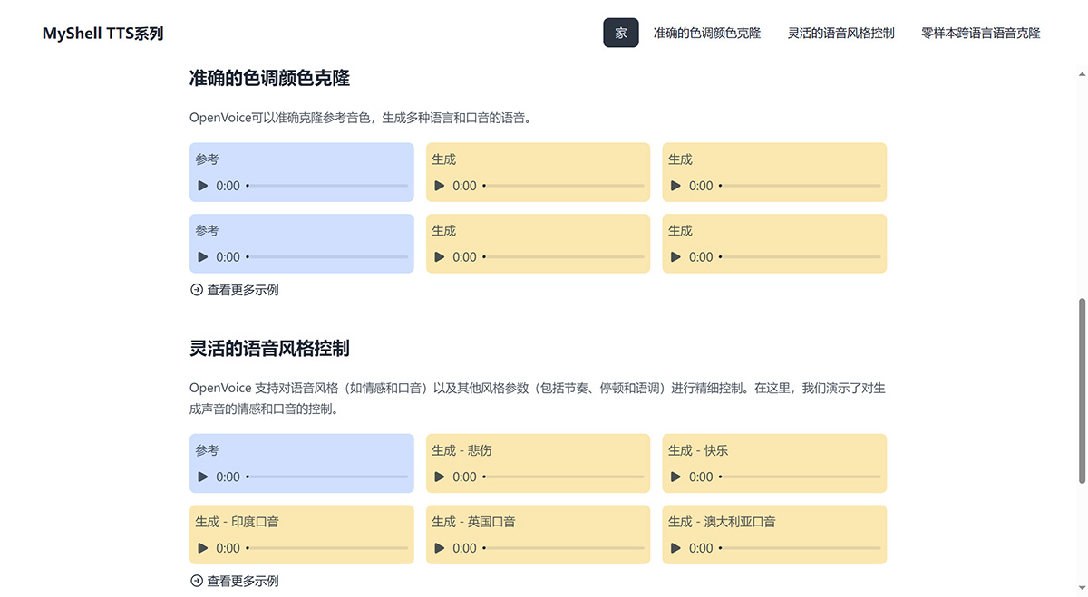
Task: Play the first 参考 reference audio clip
Action: tap(203, 186)
